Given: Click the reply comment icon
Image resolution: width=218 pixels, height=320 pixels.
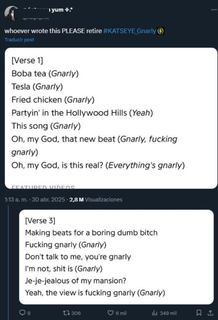Looking at the screenshot, I should pyautogui.click(x=22, y=313).
